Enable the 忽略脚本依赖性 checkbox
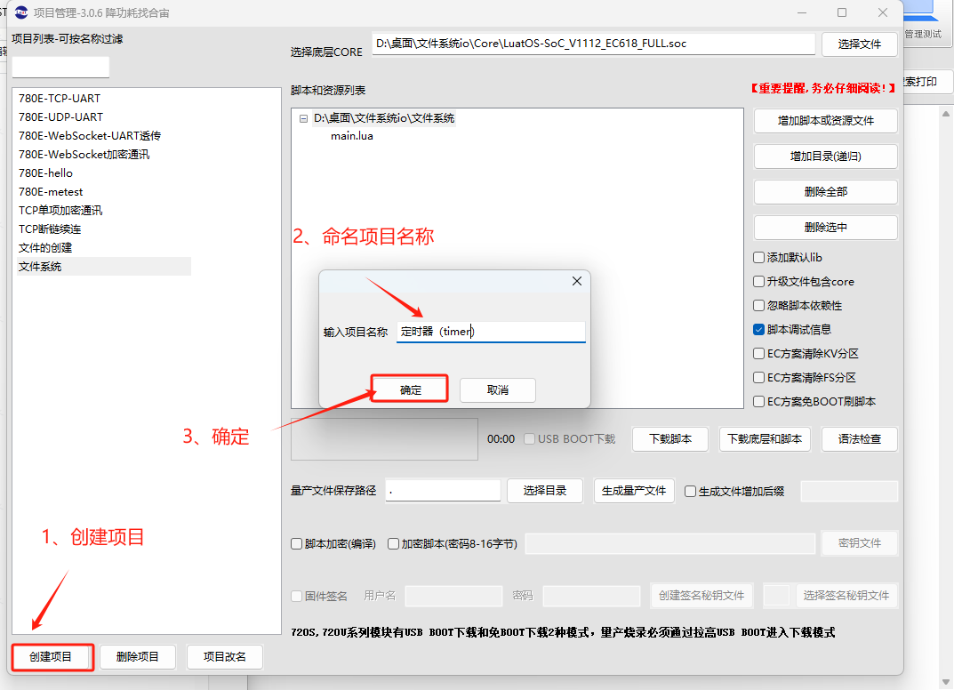954x690 pixels. (758, 306)
